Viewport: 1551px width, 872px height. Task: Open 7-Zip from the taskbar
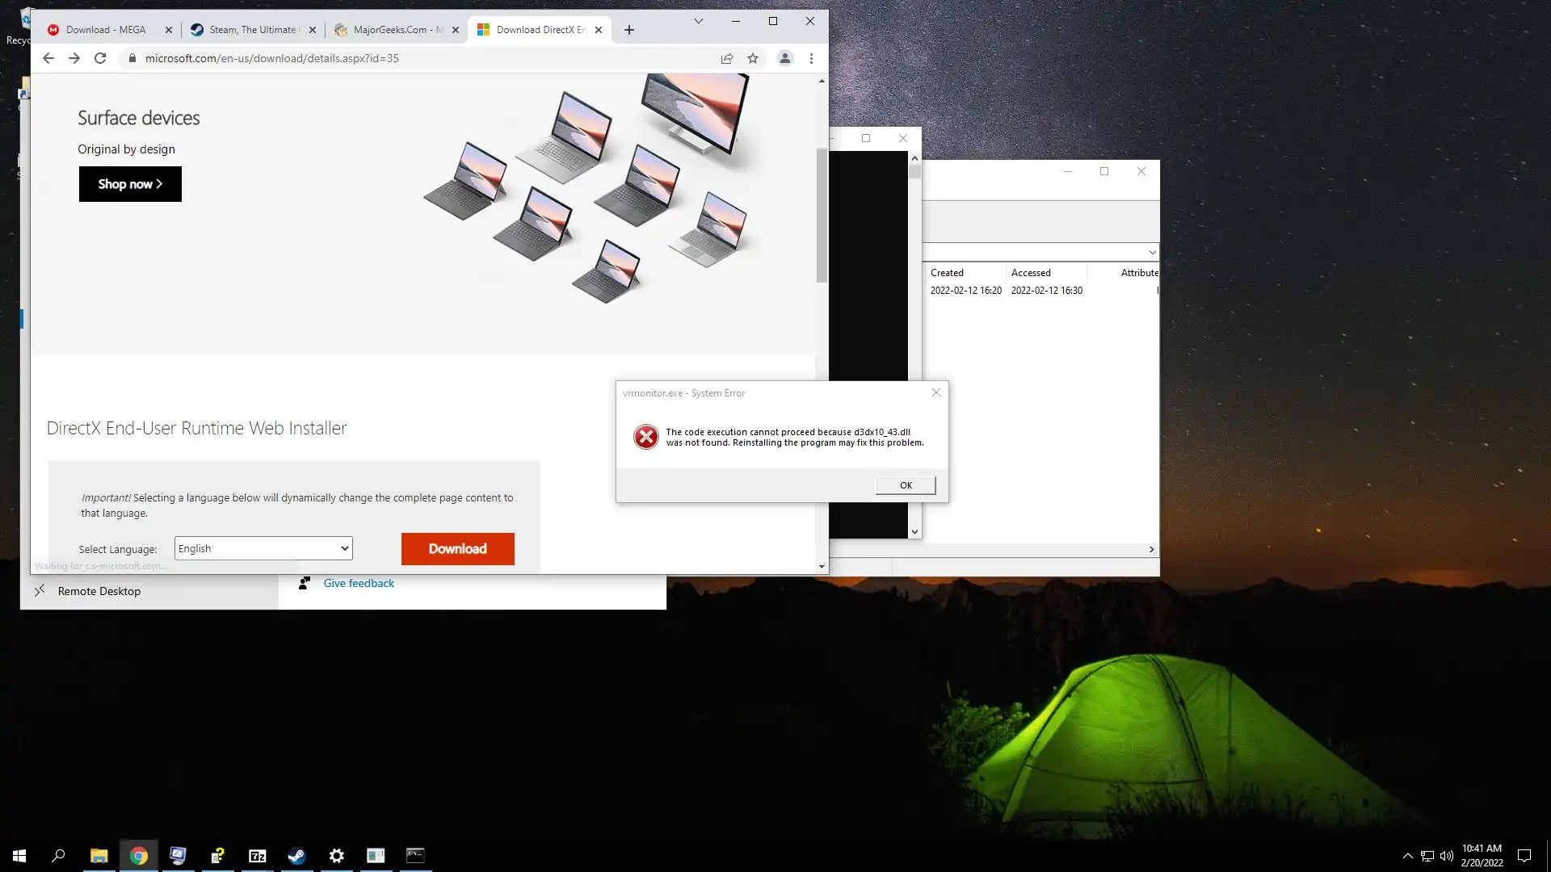257,856
